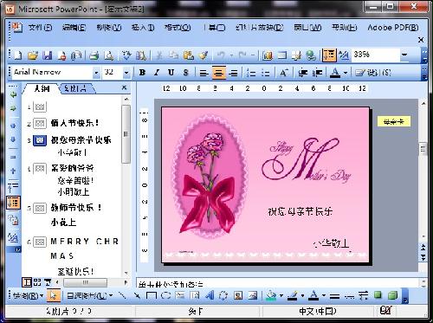
Task: Toggle text Shadow formatting
Action: point(186,73)
